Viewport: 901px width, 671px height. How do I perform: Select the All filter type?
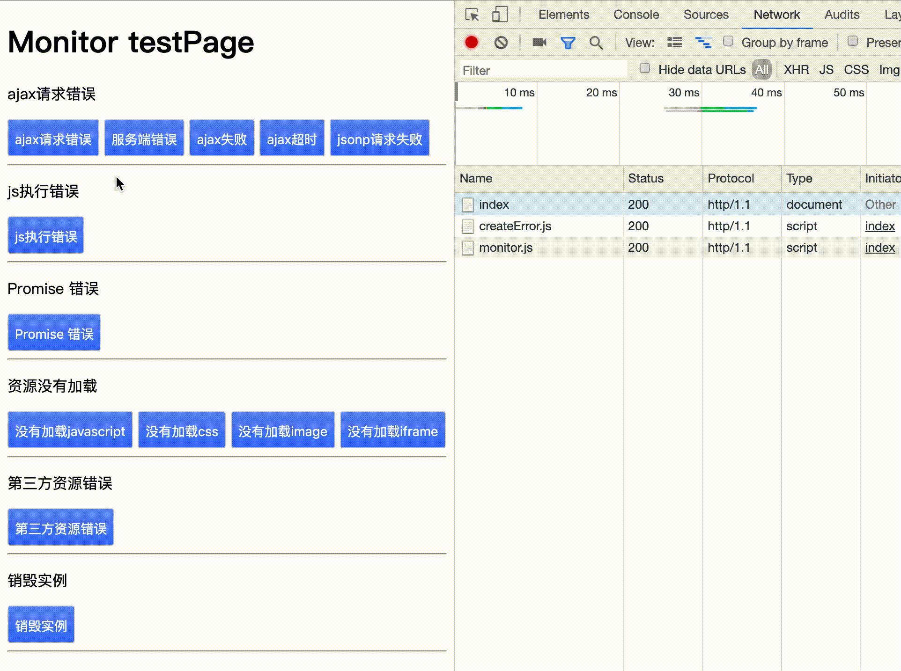click(x=762, y=70)
